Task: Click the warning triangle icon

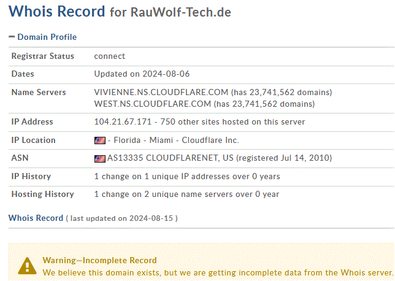Action: 27,266
